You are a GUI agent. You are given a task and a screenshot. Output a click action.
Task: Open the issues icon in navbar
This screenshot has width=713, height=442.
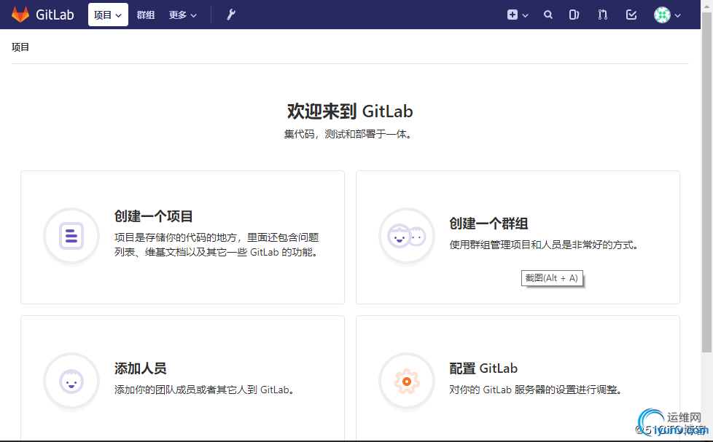(x=574, y=15)
